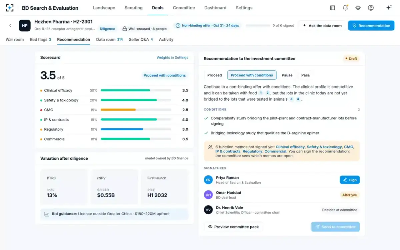This screenshot has width=400, height=250.
Task: Switch to the Activity tab
Action: point(166,39)
